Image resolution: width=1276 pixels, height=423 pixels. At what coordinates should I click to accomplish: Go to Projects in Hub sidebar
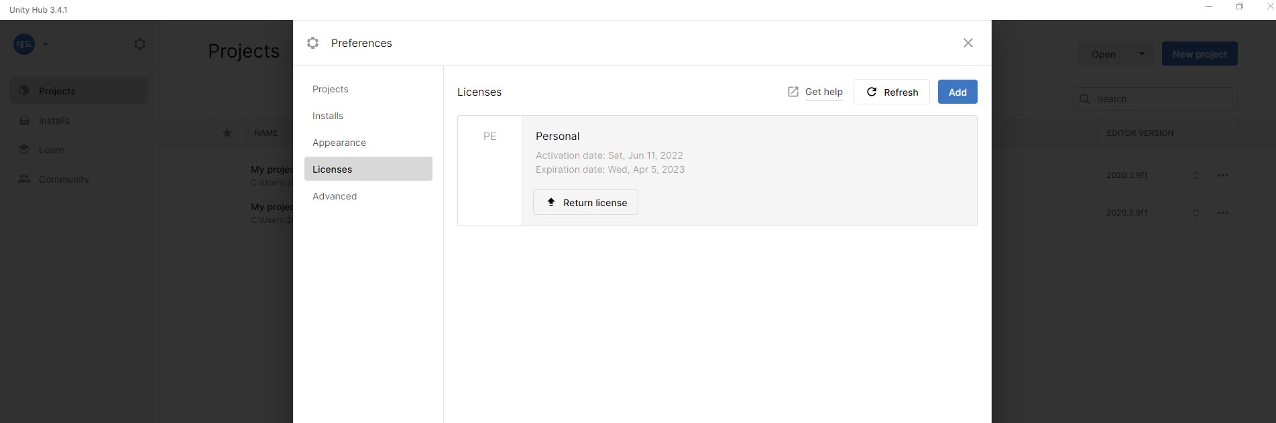pos(79,90)
